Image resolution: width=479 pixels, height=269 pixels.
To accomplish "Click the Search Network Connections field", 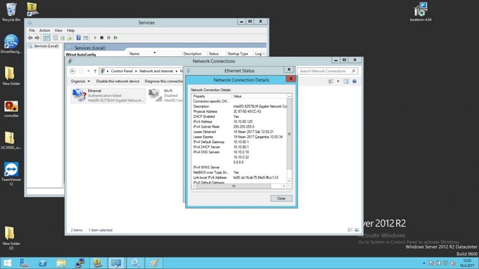I will click(327, 71).
